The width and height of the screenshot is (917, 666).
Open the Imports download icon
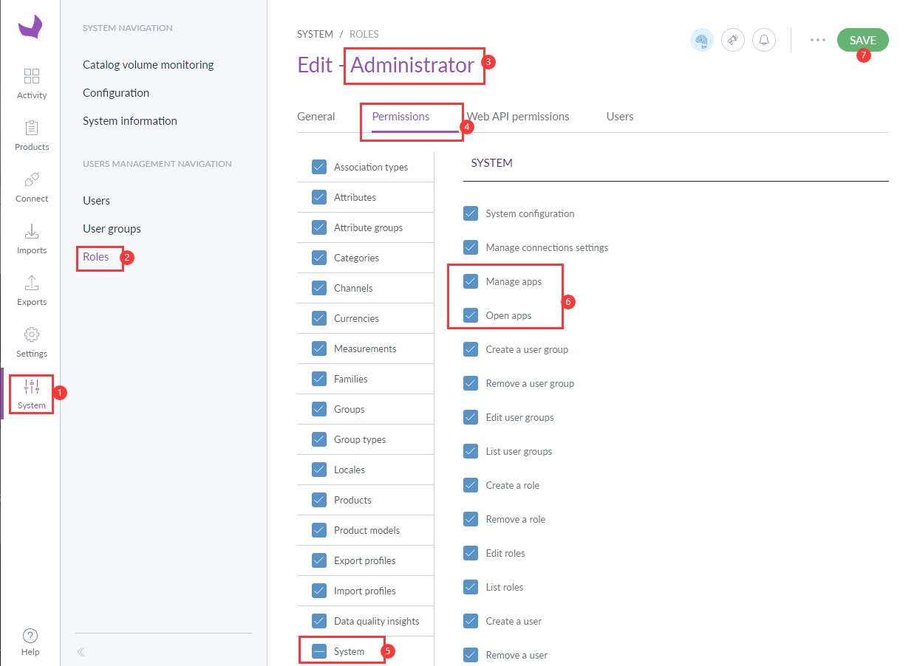[x=32, y=232]
